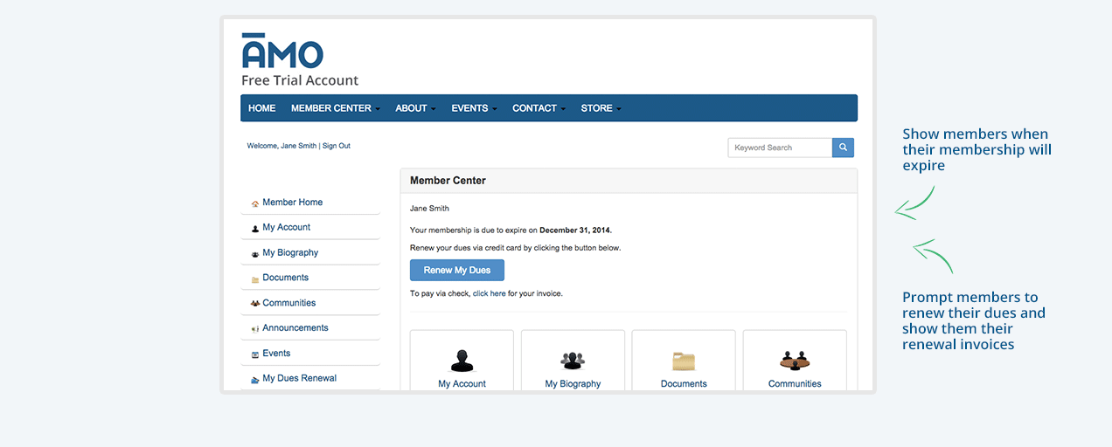Click the Communities meeting card icon
Image resolution: width=1112 pixels, height=447 pixels.
click(795, 360)
